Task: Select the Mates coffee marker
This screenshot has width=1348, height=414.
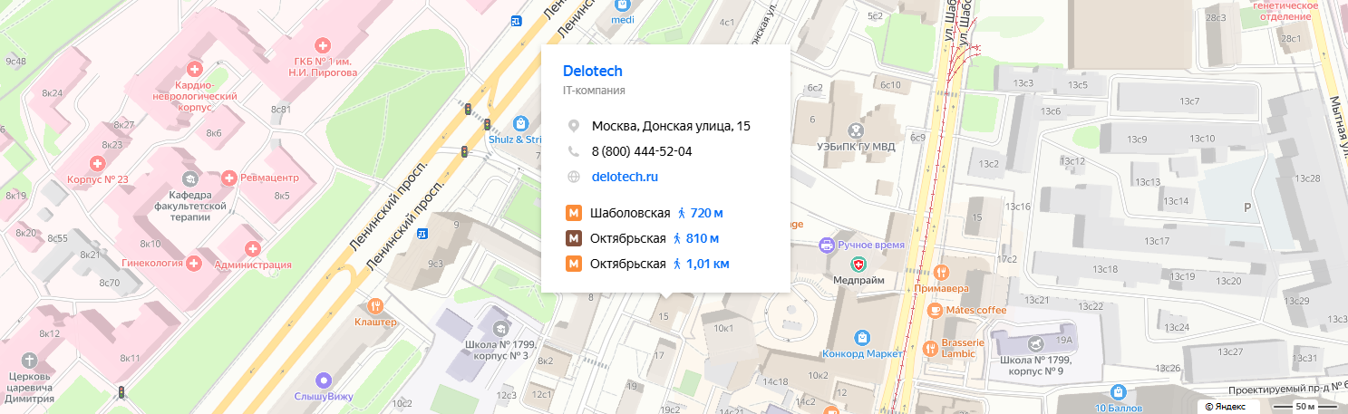Action: click(935, 310)
